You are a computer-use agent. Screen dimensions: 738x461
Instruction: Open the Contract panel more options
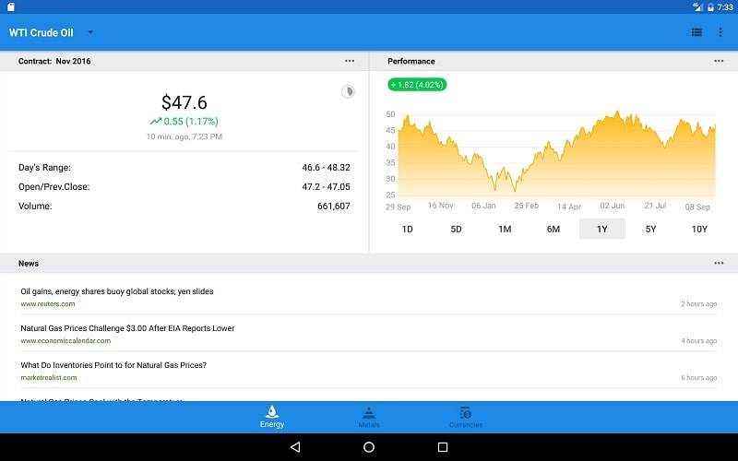[350, 61]
